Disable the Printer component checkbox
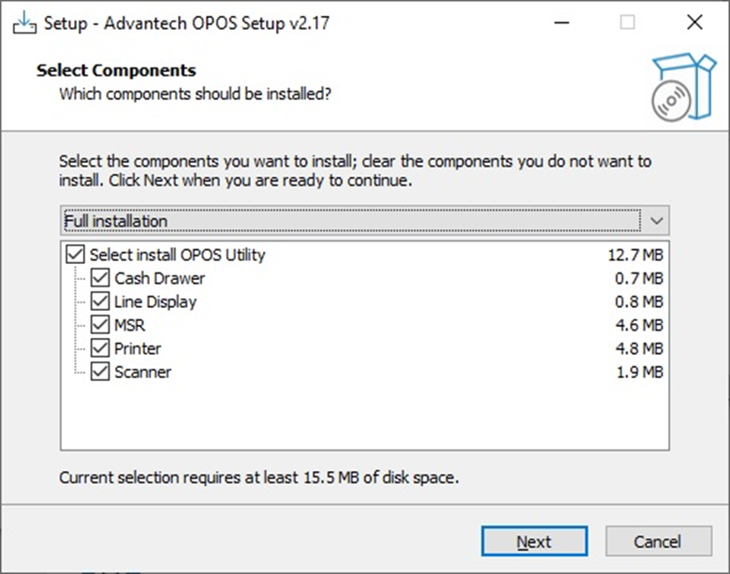 tap(100, 348)
